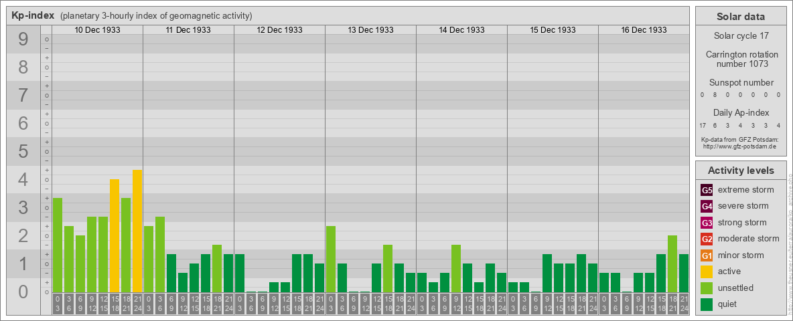Click the 15 Dec 1933 date header
This screenshot has height=321, width=793.
tap(553, 30)
